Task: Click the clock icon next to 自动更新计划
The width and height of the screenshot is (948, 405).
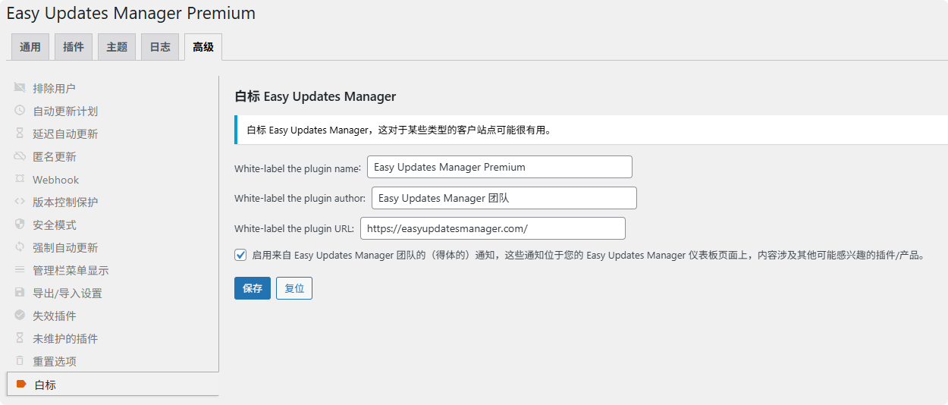Action: tap(20, 111)
